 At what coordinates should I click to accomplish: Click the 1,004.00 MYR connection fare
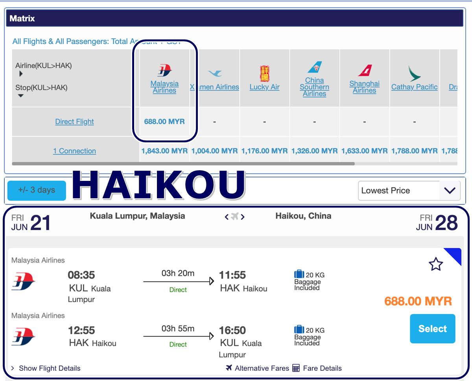coord(215,151)
